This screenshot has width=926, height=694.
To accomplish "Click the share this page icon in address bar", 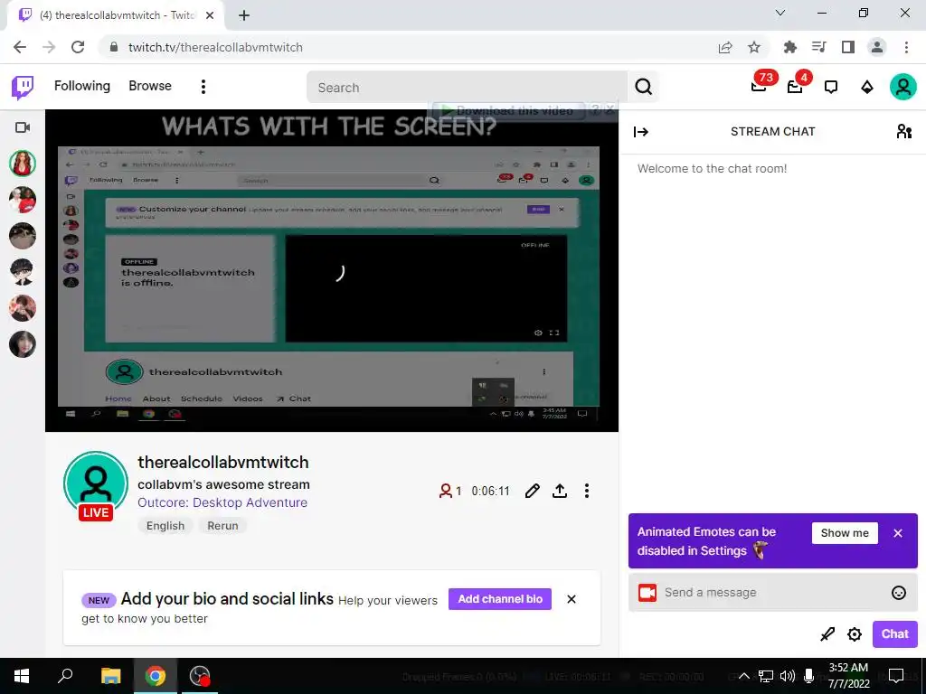I will pyautogui.click(x=725, y=47).
